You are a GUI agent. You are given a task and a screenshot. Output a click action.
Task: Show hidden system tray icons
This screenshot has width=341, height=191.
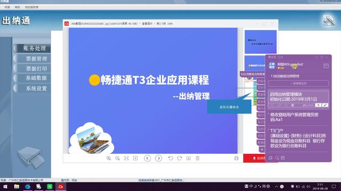[276, 186]
